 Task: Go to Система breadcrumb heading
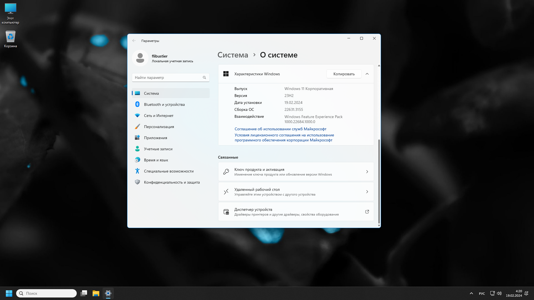click(x=233, y=55)
